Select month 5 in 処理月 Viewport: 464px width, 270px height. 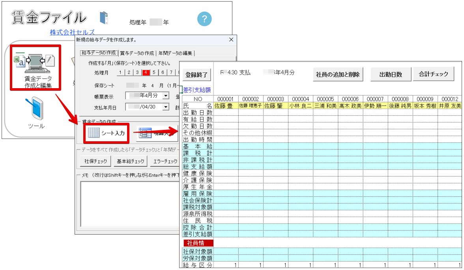[x=154, y=72]
